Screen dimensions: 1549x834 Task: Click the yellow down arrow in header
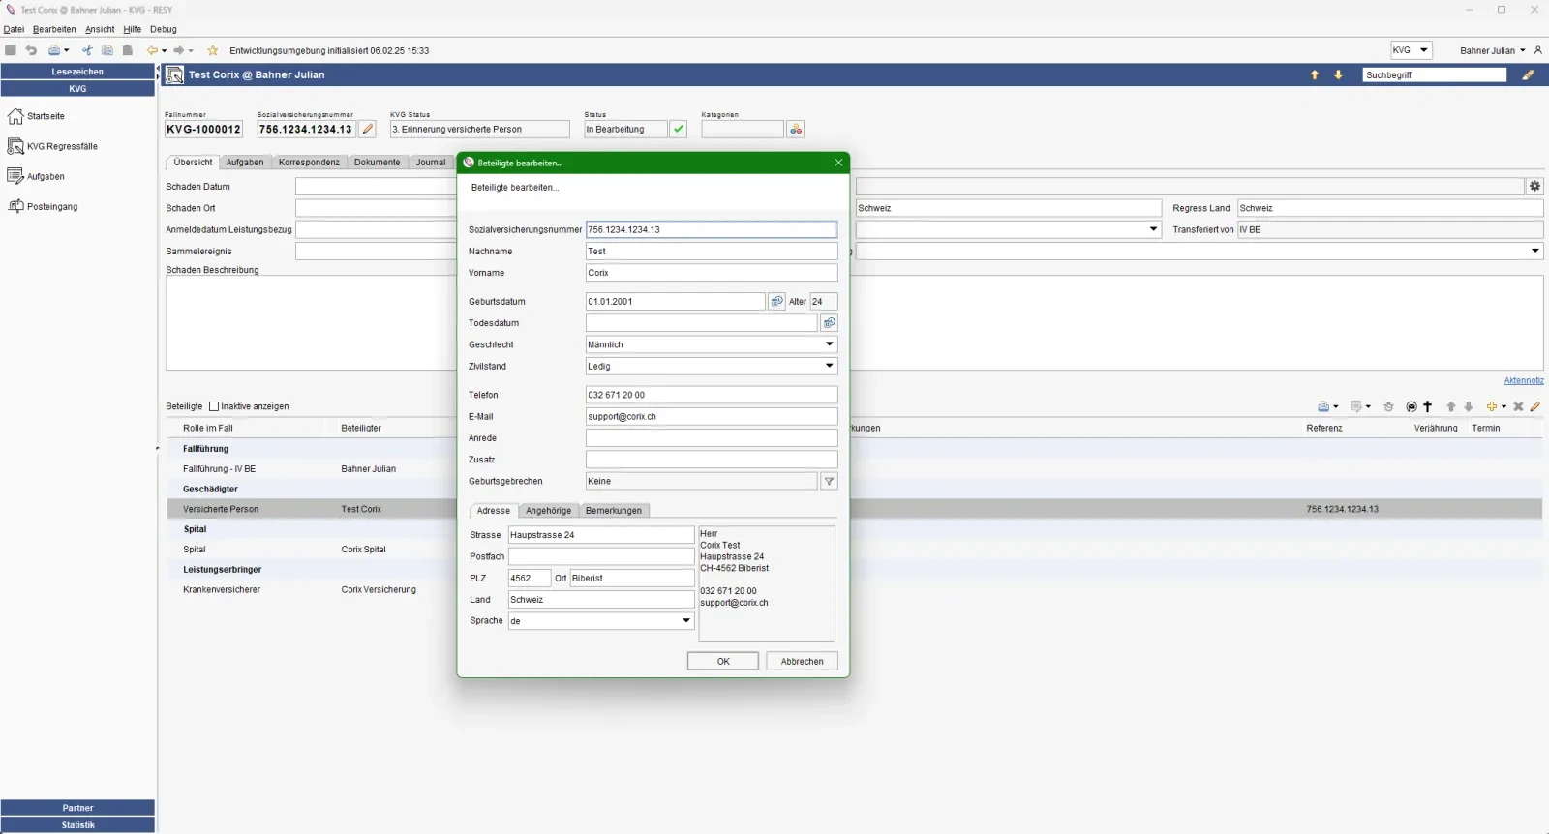1338,75
